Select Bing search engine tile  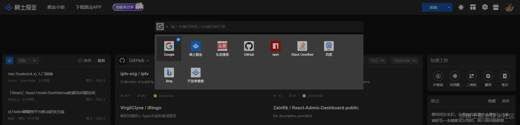169,75
